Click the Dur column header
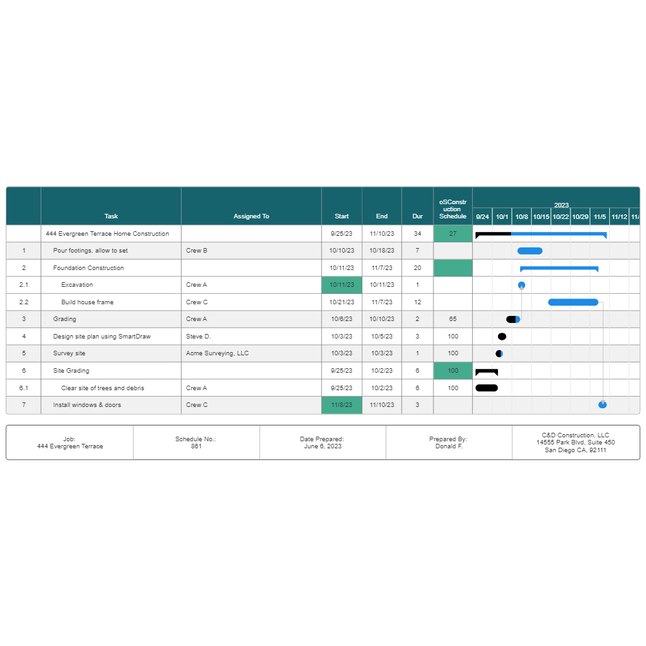Screen dimensions: 646x646 pos(417,206)
